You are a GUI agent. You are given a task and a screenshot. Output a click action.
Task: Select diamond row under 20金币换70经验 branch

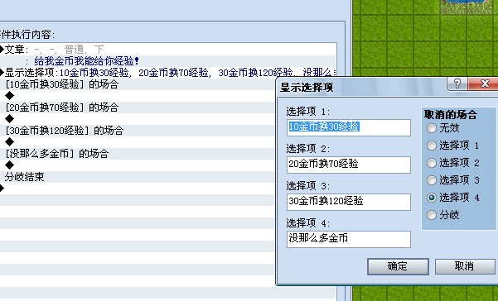[x=138, y=119]
